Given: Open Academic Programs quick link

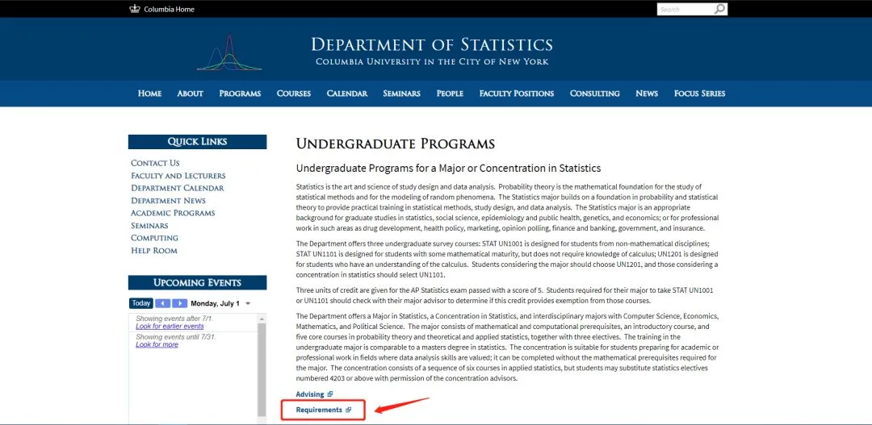Looking at the screenshot, I should (x=173, y=213).
